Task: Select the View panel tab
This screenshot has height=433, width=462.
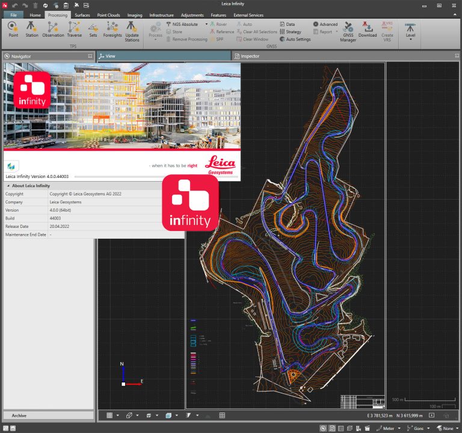Action: point(164,56)
